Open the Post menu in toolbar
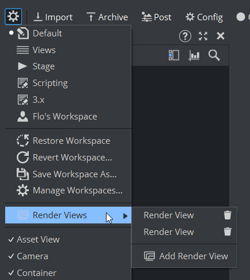Screen dimensions: 250x280 (156, 17)
